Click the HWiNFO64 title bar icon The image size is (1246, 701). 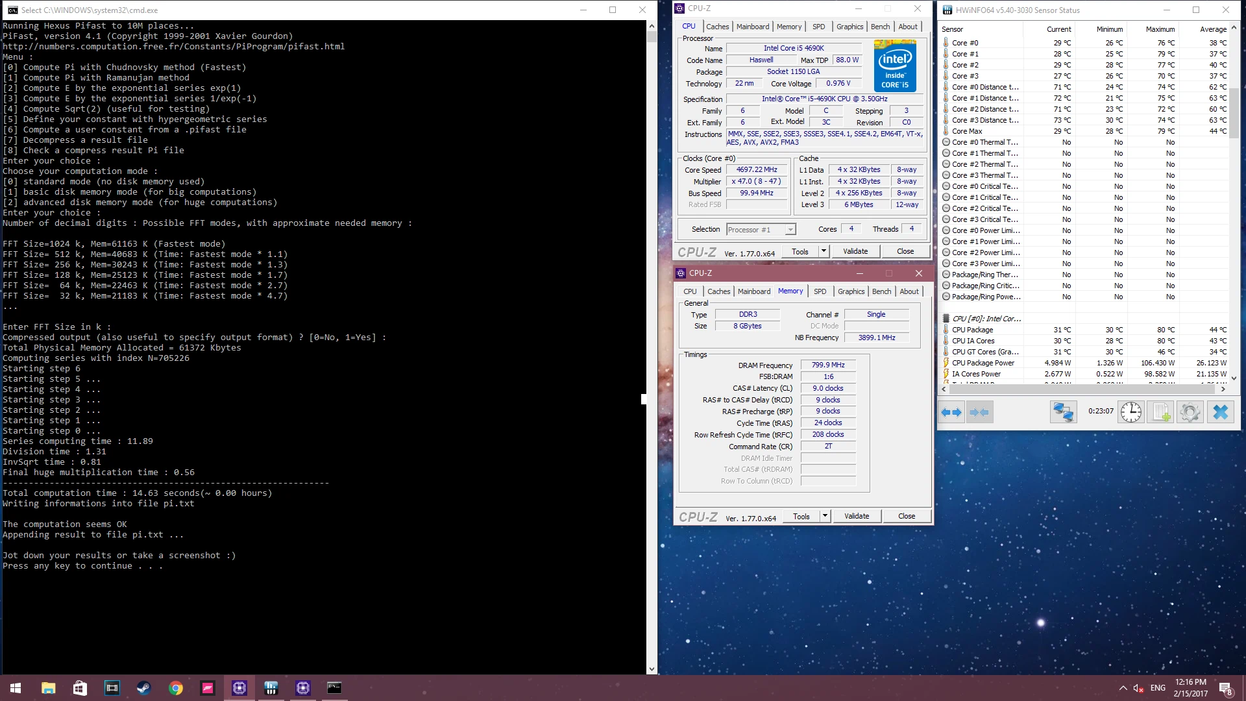click(x=947, y=10)
